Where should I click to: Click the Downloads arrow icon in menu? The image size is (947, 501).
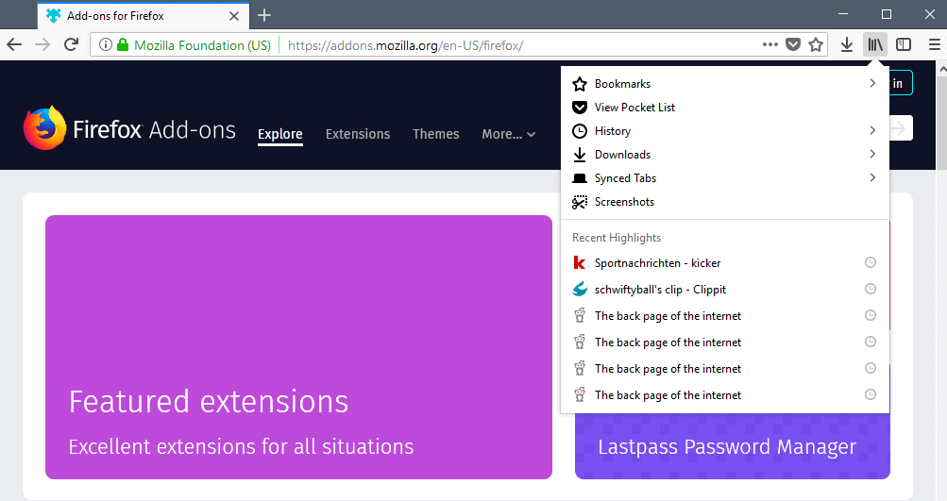coord(580,155)
